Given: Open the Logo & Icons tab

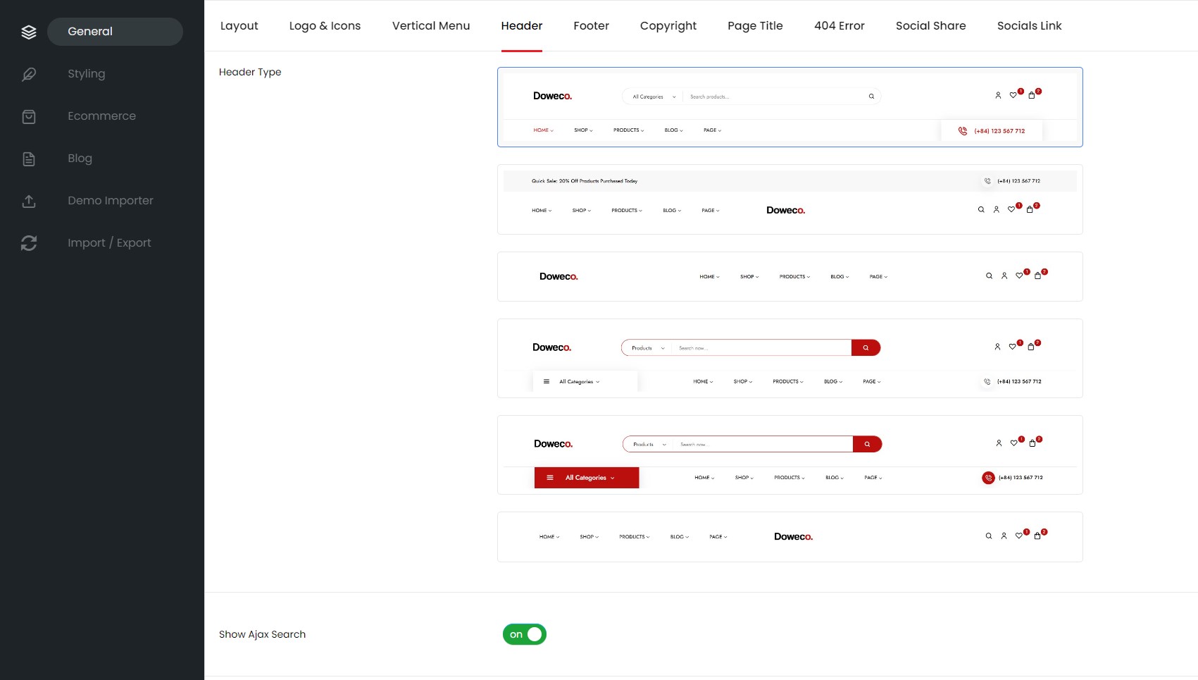Looking at the screenshot, I should point(325,26).
